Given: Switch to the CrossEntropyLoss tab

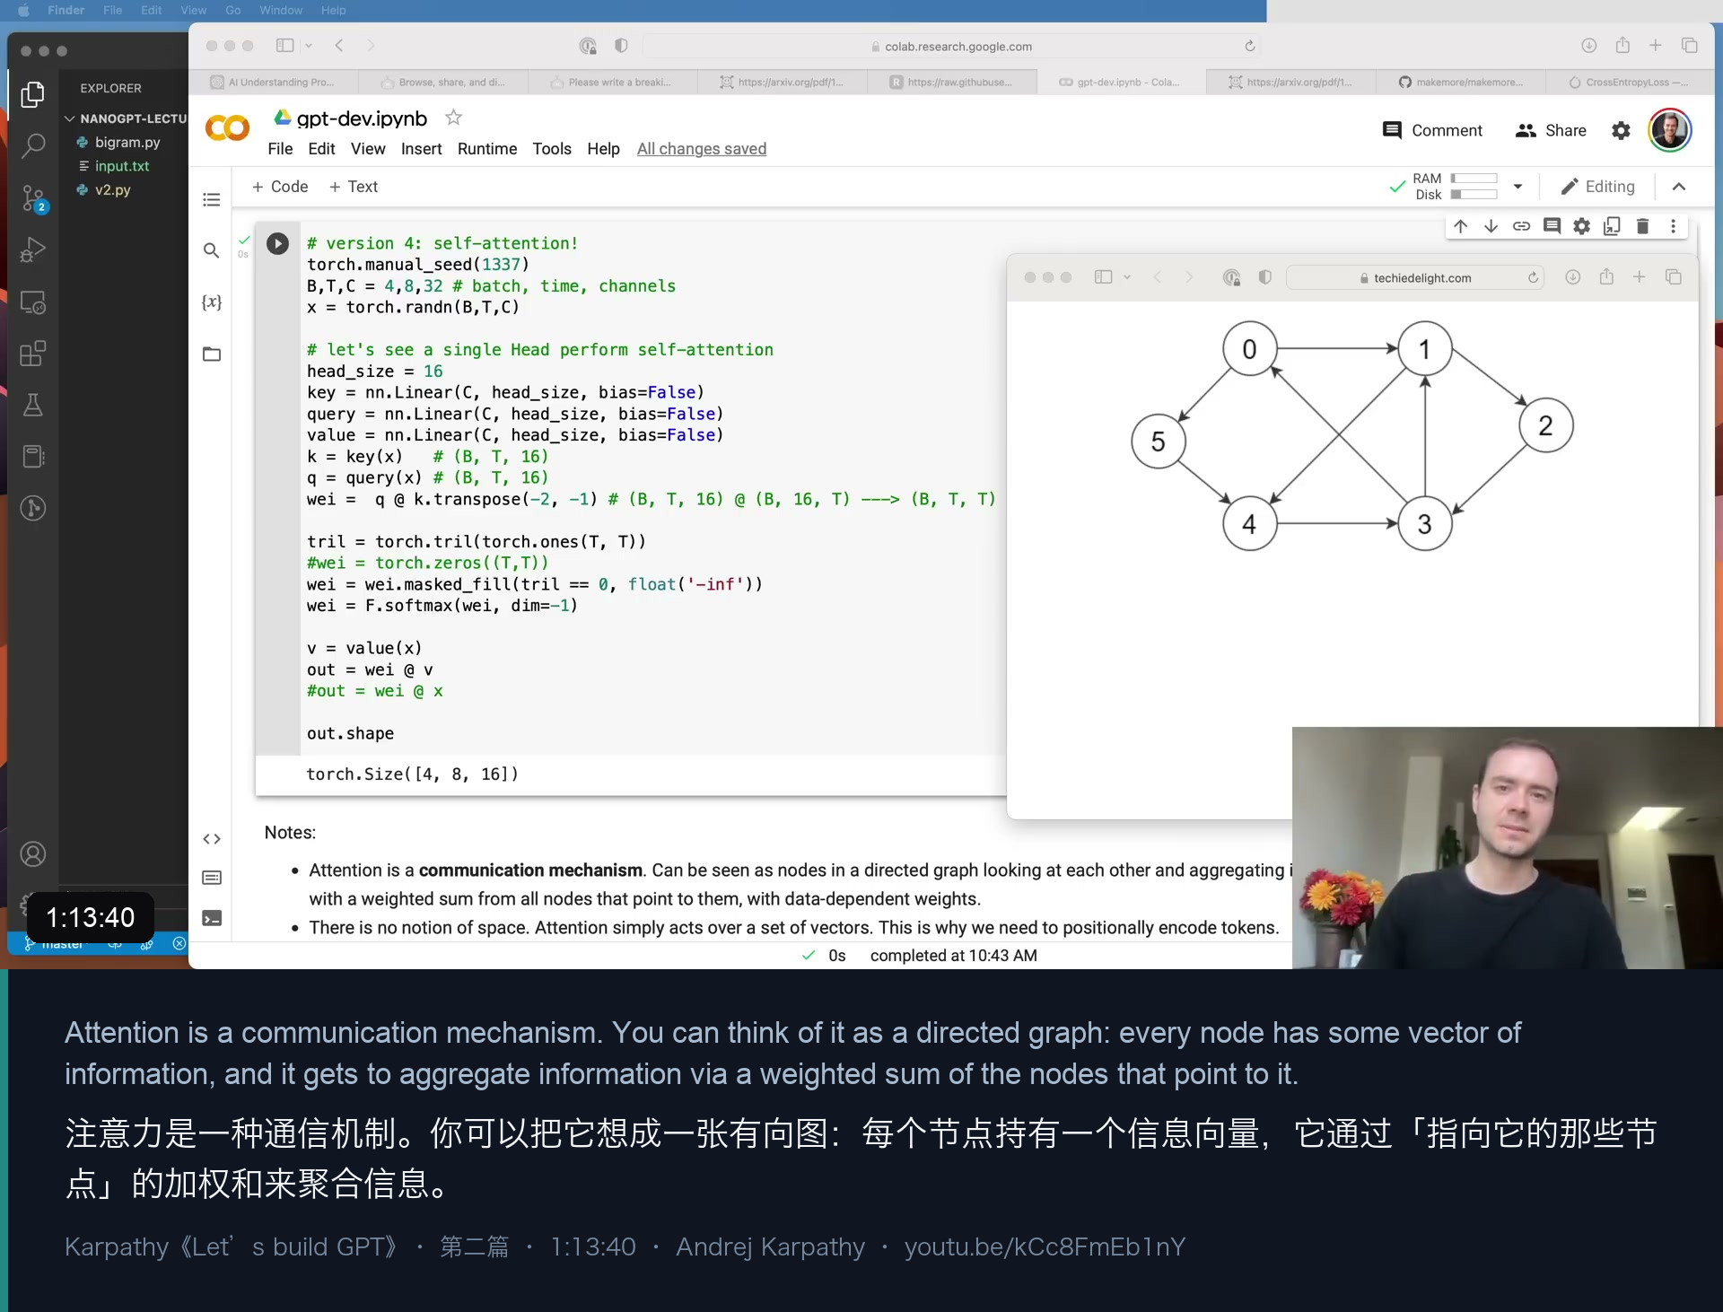Looking at the screenshot, I should pyautogui.click(x=1629, y=82).
